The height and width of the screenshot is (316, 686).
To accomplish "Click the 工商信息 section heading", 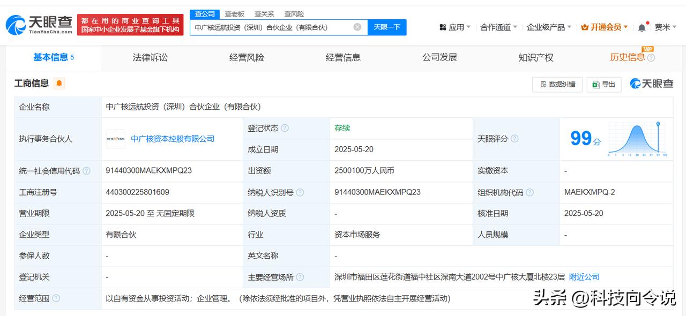I will point(32,83).
